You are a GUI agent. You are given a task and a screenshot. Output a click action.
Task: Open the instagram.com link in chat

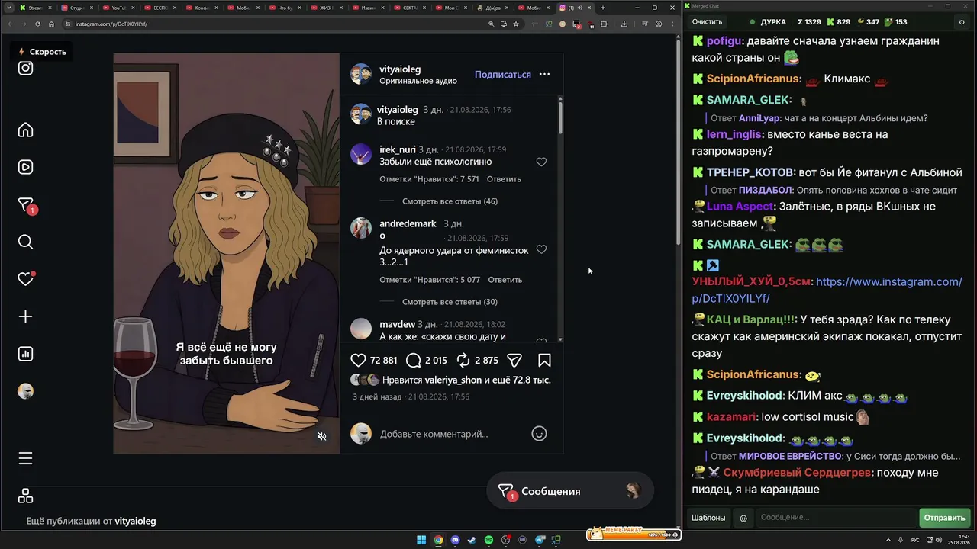click(x=827, y=290)
